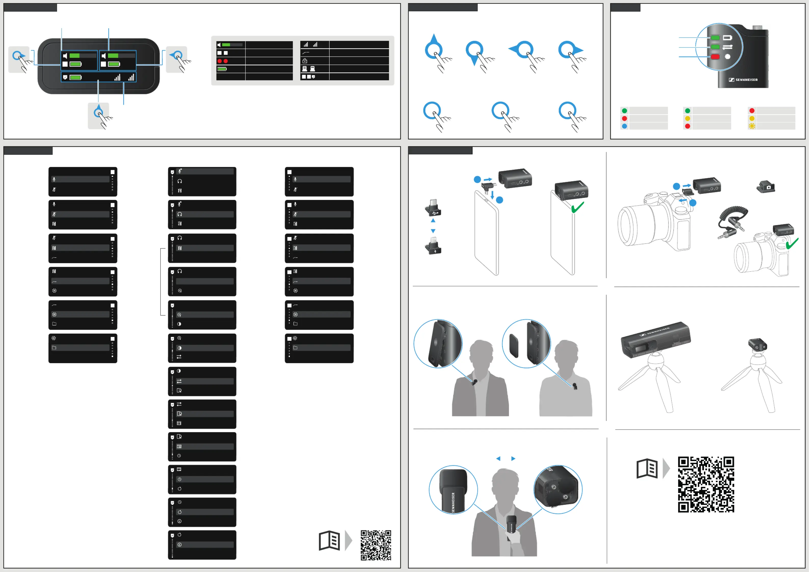
Task: Select the highlighted calendar date menu row
Action: pyautogui.click(x=205, y=447)
